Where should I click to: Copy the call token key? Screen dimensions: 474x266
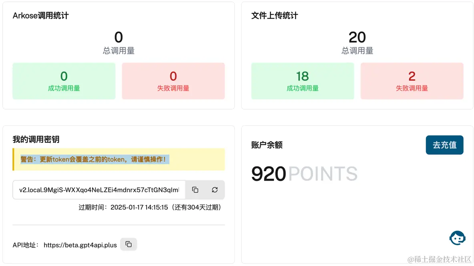tap(195, 190)
